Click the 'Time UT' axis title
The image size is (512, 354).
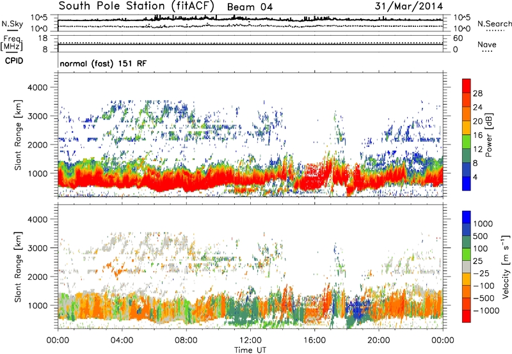click(250, 350)
